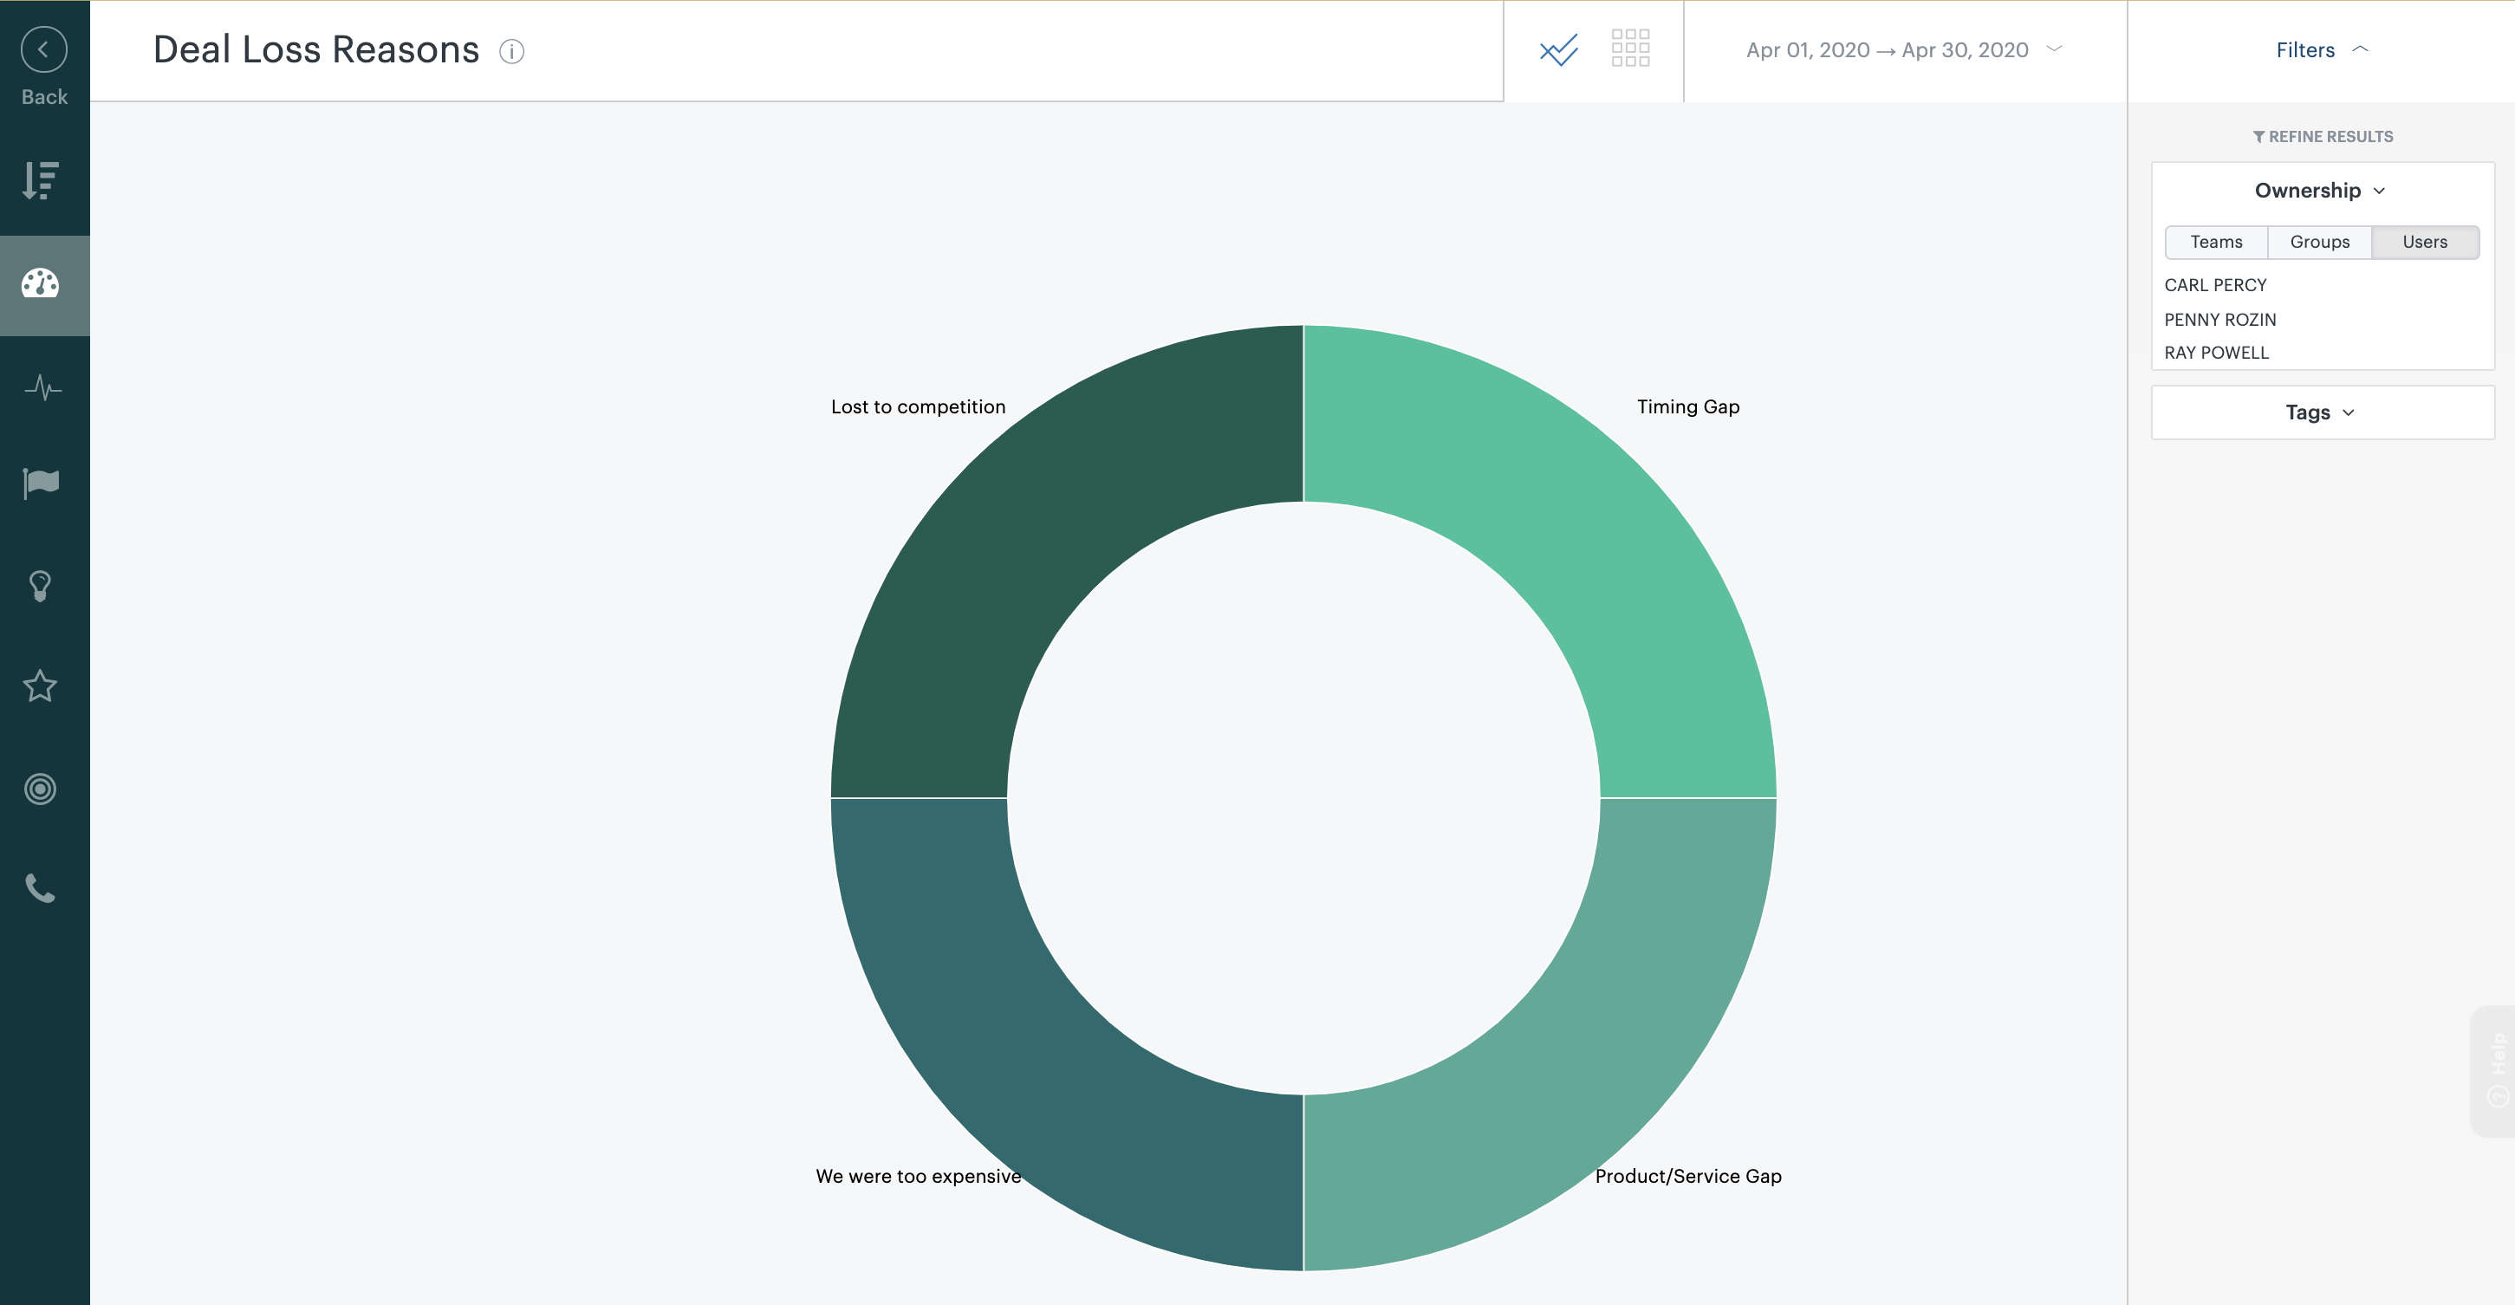Click the We were too expensive label
Image resolution: width=2515 pixels, height=1305 pixels.
coord(919,1176)
